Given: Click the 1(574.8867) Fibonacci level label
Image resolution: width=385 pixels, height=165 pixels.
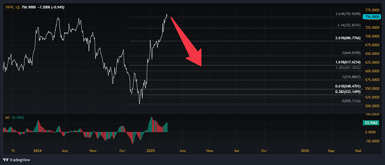Looking at the screenshot, I should (x=351, y=77).
